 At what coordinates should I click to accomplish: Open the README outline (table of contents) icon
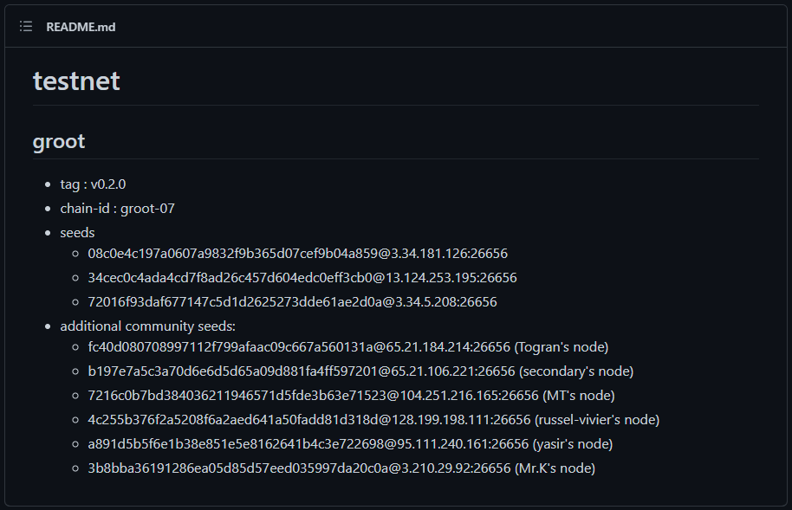point(26,26)
